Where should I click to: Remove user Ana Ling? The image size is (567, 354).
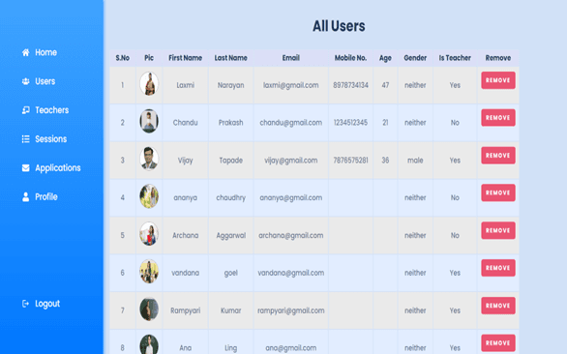pos(498,343)
